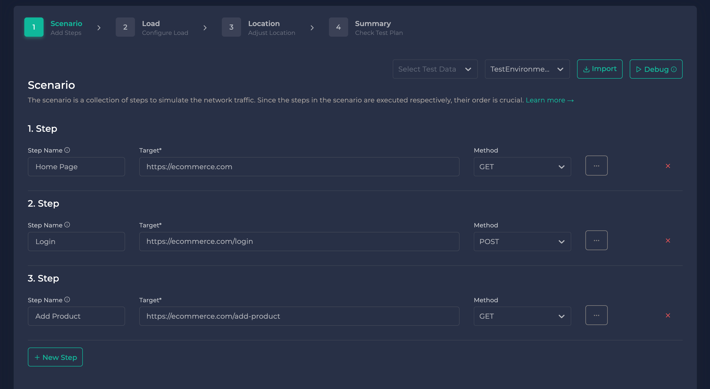Open Method dropdown for Home Page step
Screen dimensions: 710x389
[522, 167]
